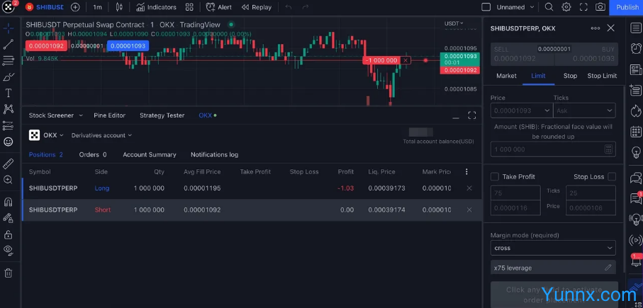
Task: Open the candlestick chart type selector
Action: click(x=119, y=7)
